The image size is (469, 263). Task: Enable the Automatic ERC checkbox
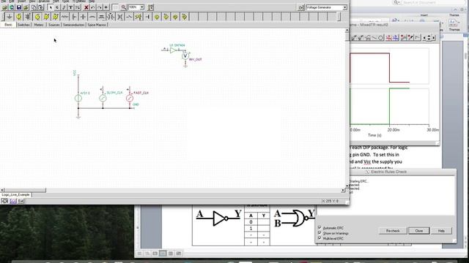(x=320, y=227)
